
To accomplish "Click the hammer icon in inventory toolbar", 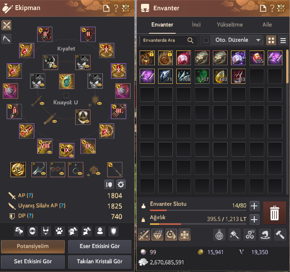I will (x=280, y=235).
